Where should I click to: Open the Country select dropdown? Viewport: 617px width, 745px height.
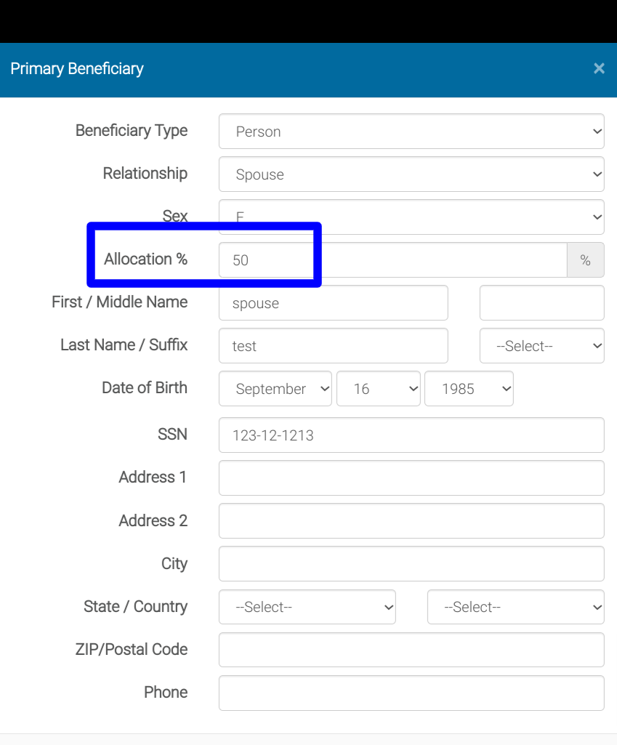click(x=515, y=607)
